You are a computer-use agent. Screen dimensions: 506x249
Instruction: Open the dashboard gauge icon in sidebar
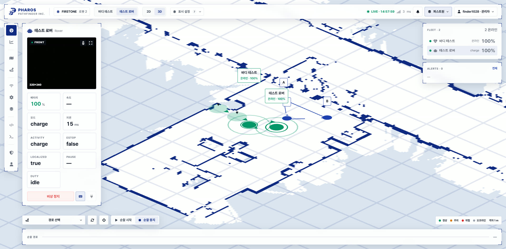[11, 31]
